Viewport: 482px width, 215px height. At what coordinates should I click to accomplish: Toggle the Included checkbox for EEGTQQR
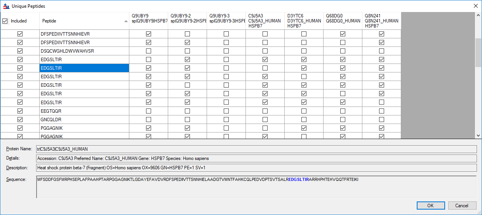pos(20,111)
